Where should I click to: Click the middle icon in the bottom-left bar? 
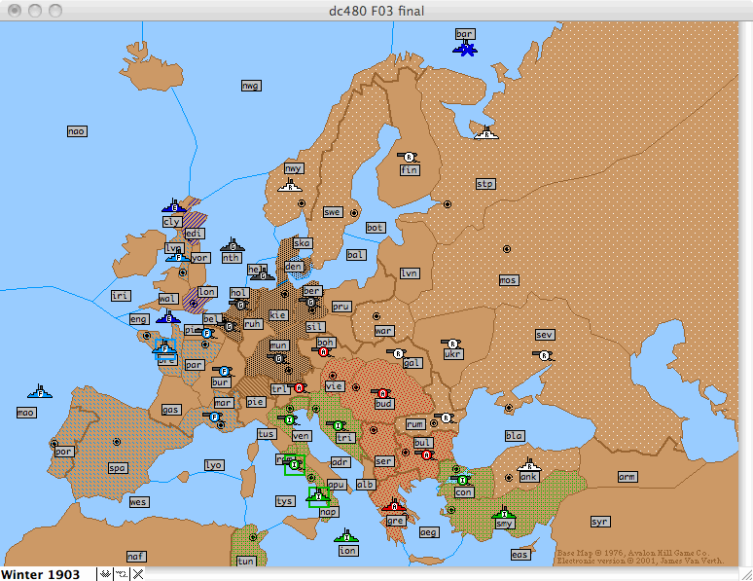pyautogui.click(x=122, y=574)
